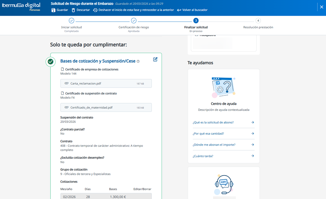Select step 4 Resolución prestación
This screenshot has height=199, width=326.
point(258,21)
